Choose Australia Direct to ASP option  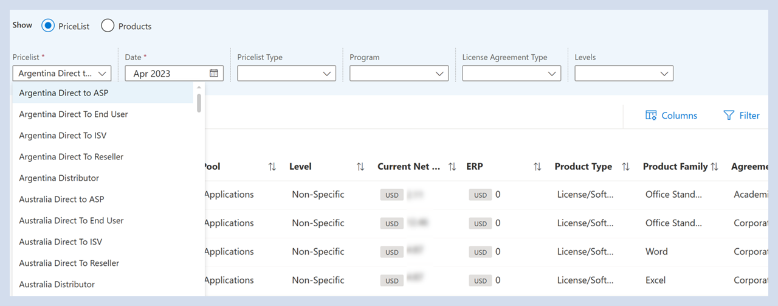103,200
